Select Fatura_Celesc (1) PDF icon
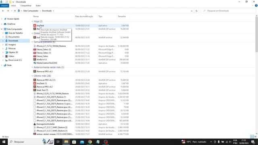 point(35,53)
